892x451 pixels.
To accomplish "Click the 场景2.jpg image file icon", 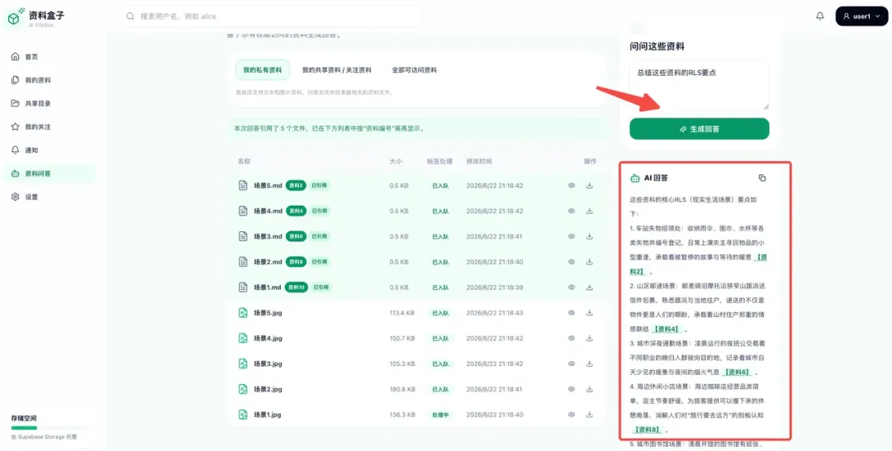I will tap(243, 389).
